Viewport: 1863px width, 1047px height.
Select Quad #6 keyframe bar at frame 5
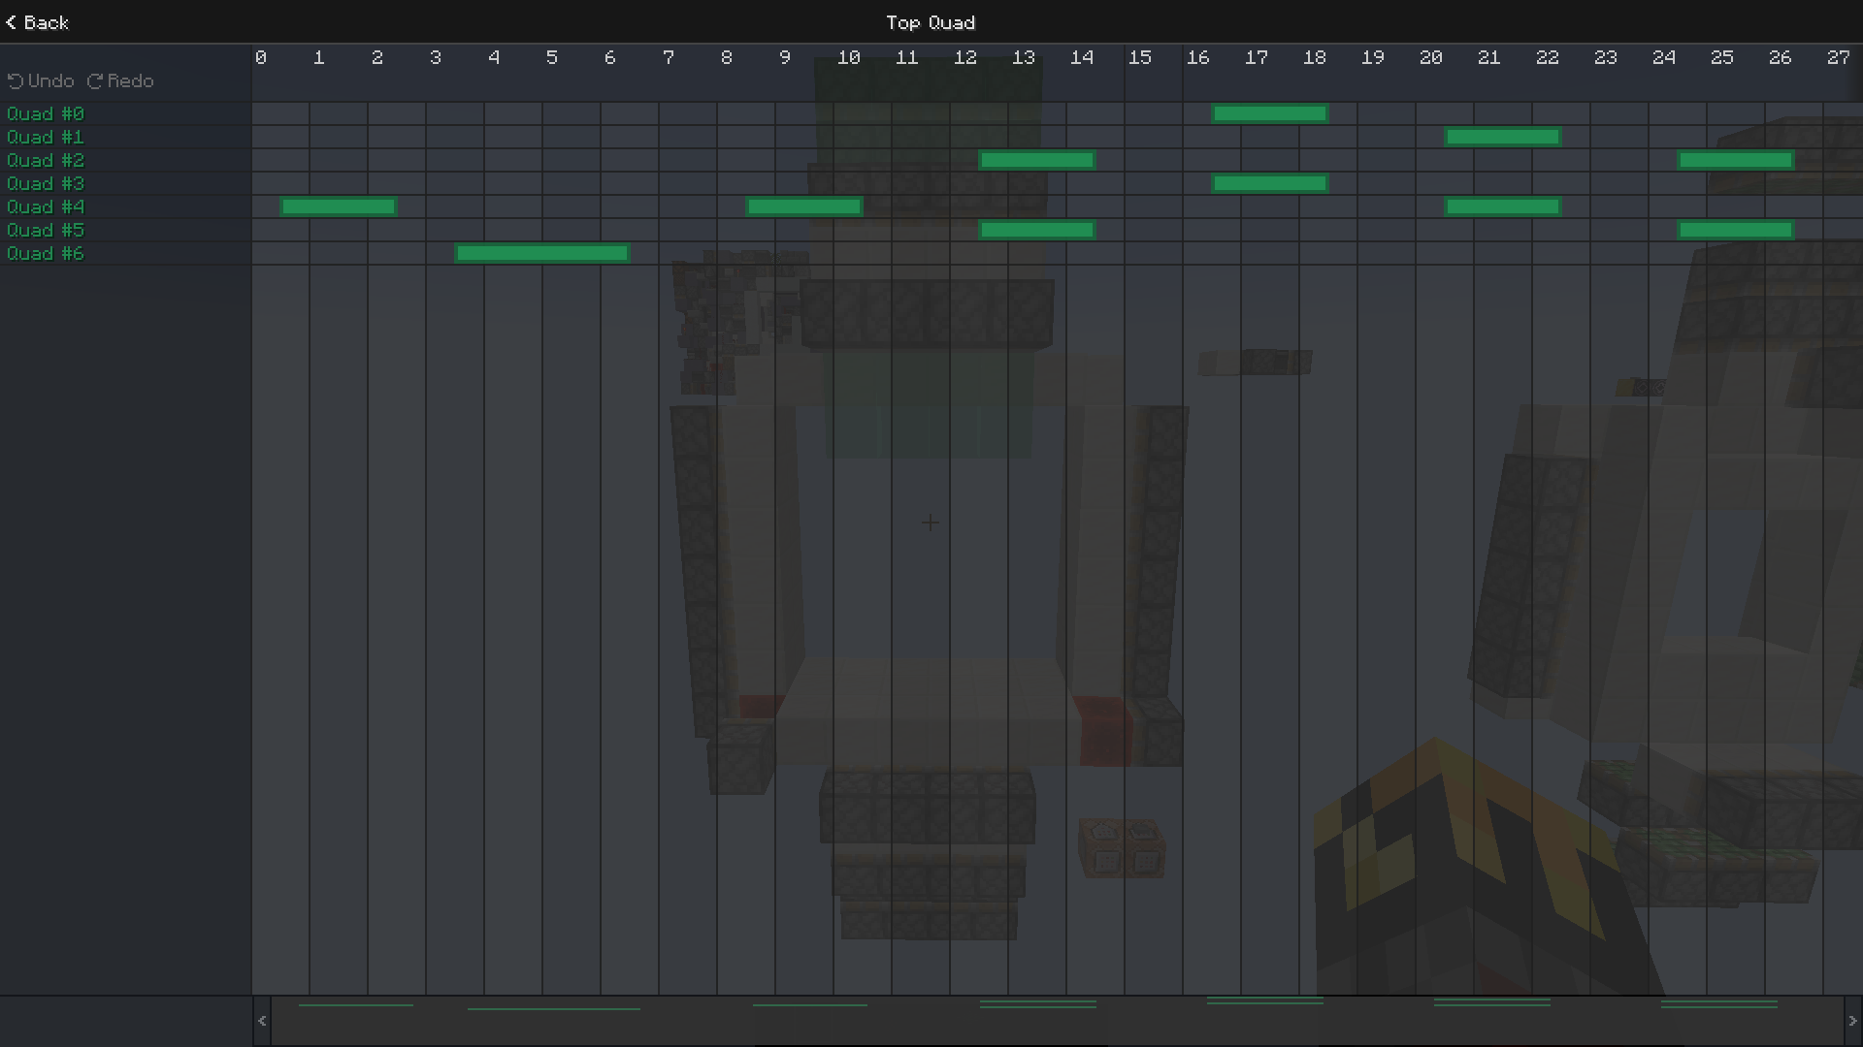542,253
